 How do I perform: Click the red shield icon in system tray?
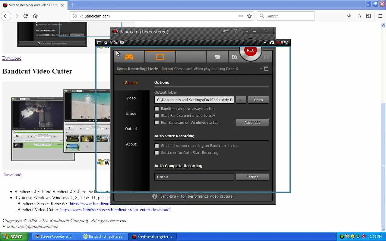click(363, 236)
